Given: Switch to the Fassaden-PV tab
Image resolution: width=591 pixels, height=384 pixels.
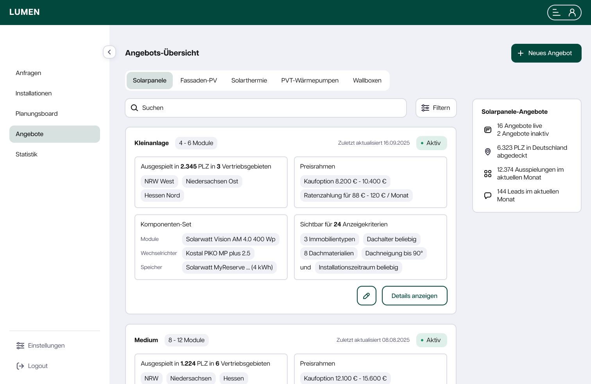Looking at the screenshot, I should pos(199,81).
